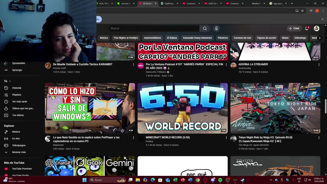The image size is (327, 184).
Task: Show hidden system tray icons chevron
Action: click(271, 180)
